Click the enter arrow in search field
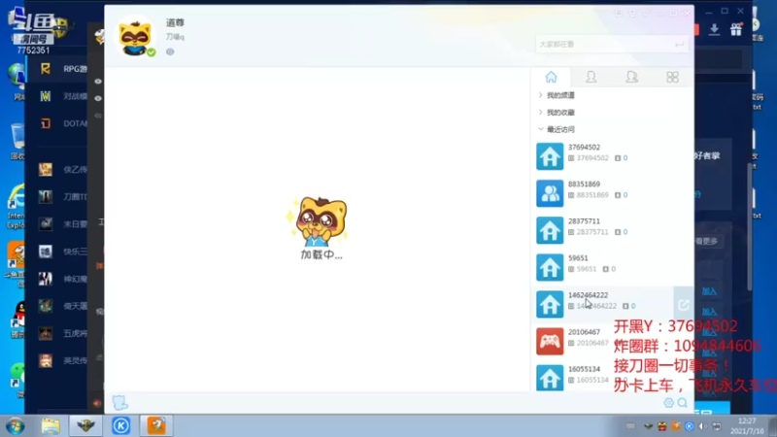This screenshot has height=437, width=777. point(679,45)
